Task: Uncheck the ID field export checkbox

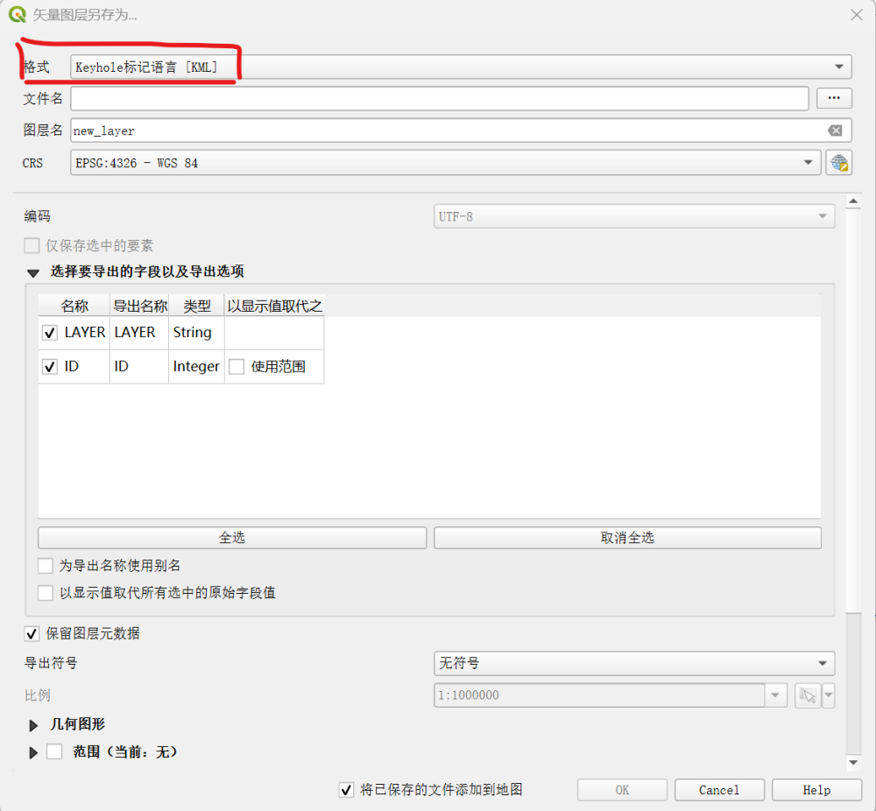Action: pos(50,367)
